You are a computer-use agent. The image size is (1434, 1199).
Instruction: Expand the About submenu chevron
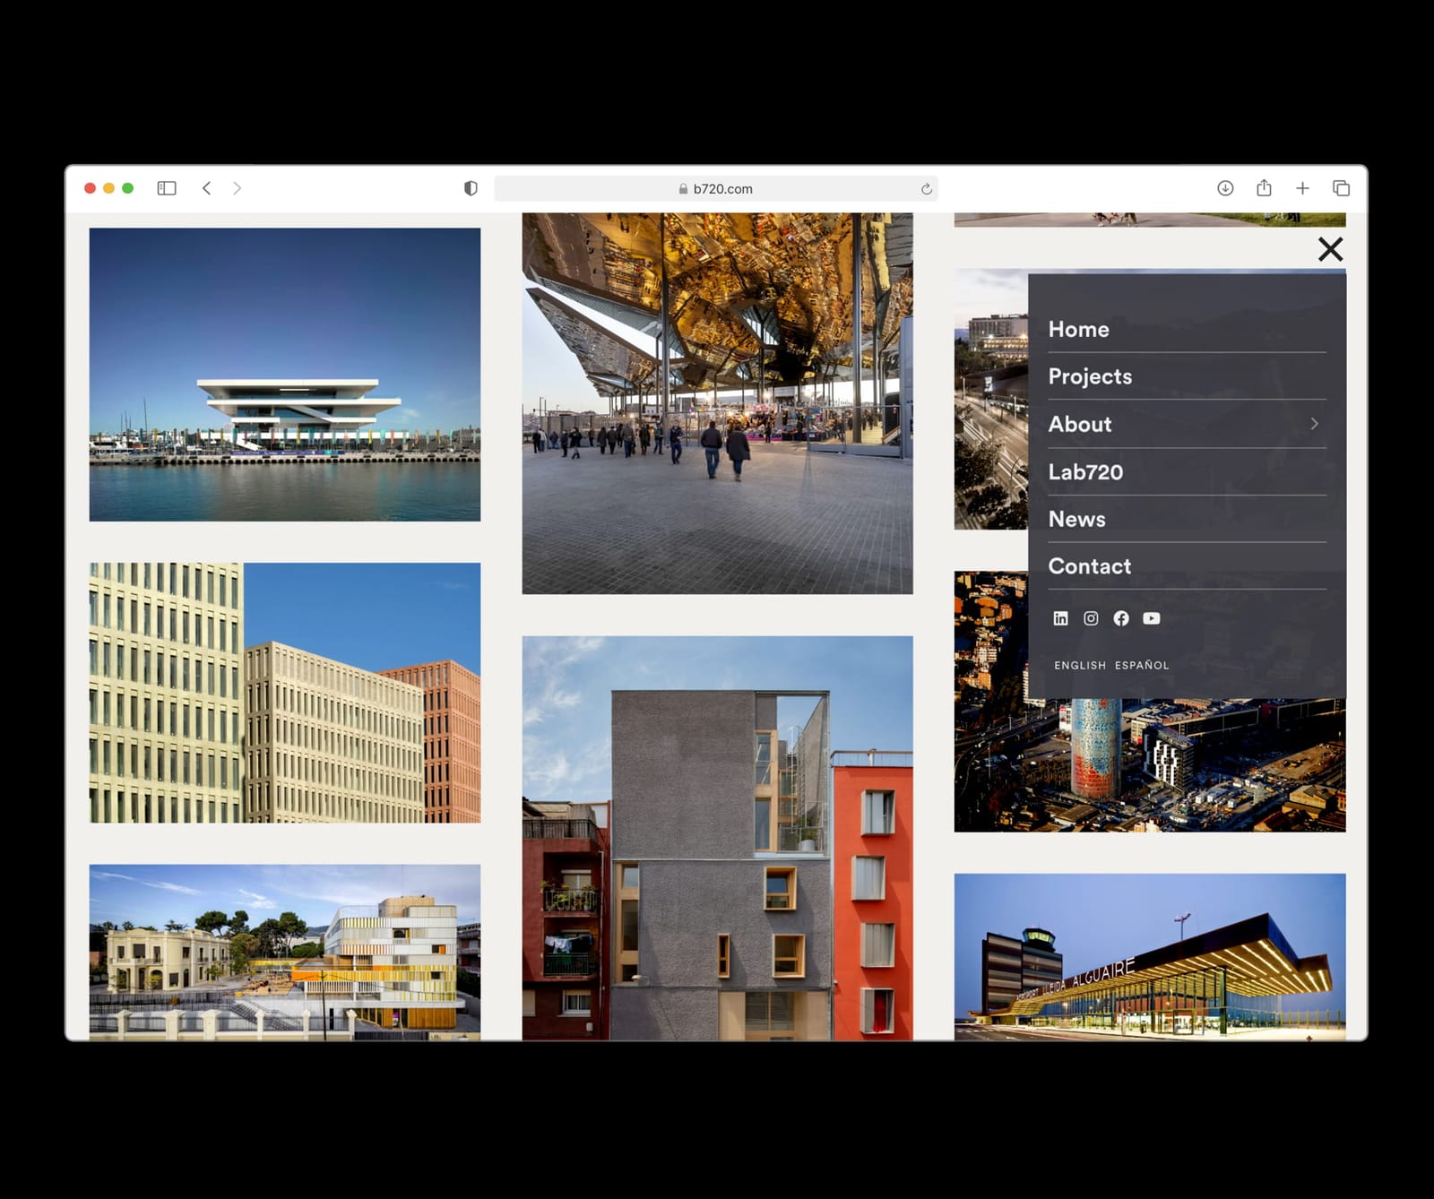1314,424
